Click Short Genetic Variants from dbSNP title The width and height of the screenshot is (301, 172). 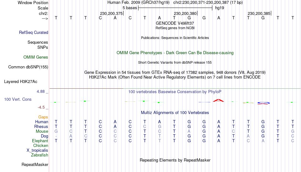[x=175, y=63]
